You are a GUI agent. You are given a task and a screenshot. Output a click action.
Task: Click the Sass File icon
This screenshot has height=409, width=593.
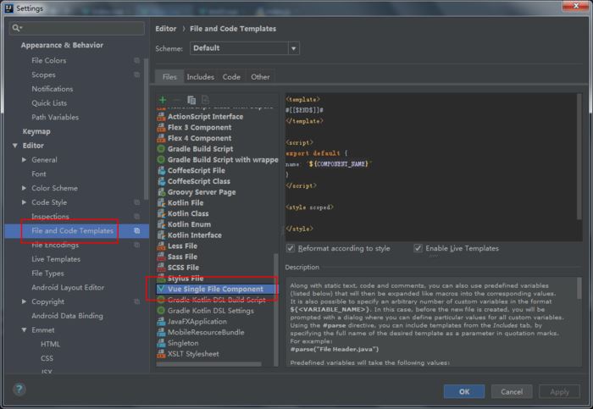pos(162,257)
